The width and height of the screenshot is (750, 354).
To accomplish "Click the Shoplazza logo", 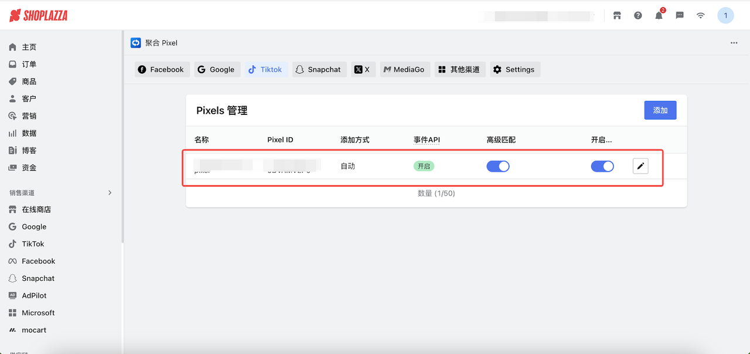I will pos(37,15).
